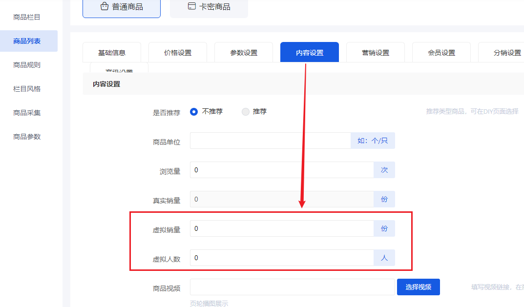The width and height of the screenshot is (524, 307).
Task: Switch to the 会员设置 tab
Action: tap(441, 53)
